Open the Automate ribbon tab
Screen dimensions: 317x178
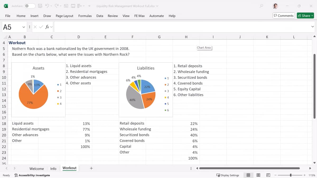pyautogui.click(x=157, y=16)
